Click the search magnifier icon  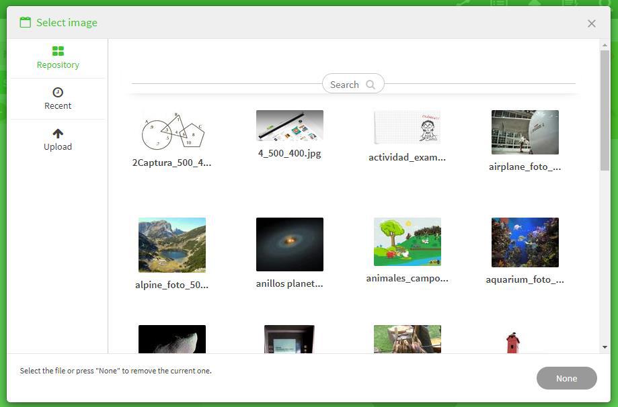(371, 85)
